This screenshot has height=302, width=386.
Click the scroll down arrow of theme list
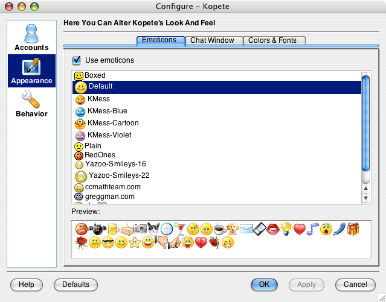[366, 198]
